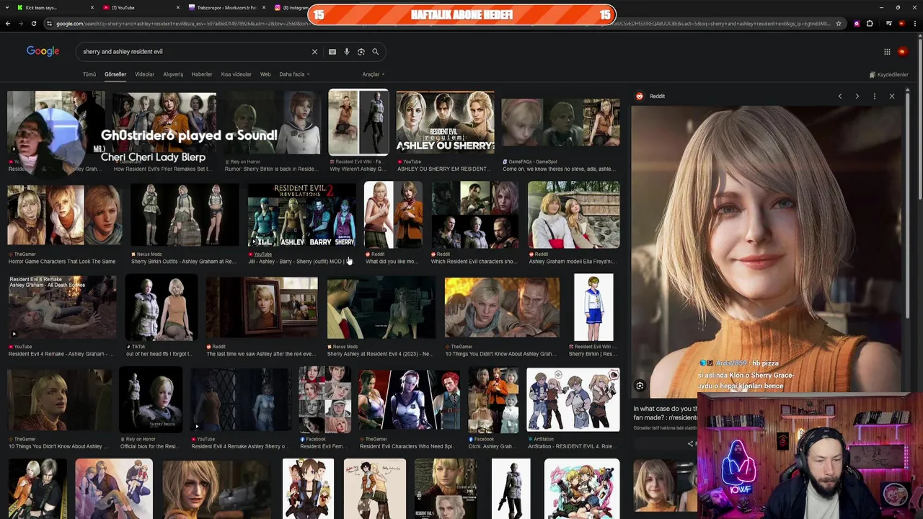This screenshot has width=923, height=519.
Task: Open 'In what case do you th...' preview title link
Action: [x=666, y=413]
